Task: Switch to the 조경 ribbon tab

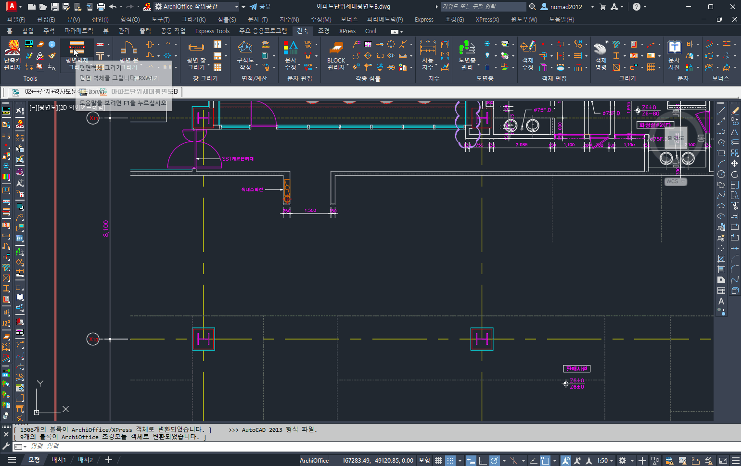Action: coord(324,31)
